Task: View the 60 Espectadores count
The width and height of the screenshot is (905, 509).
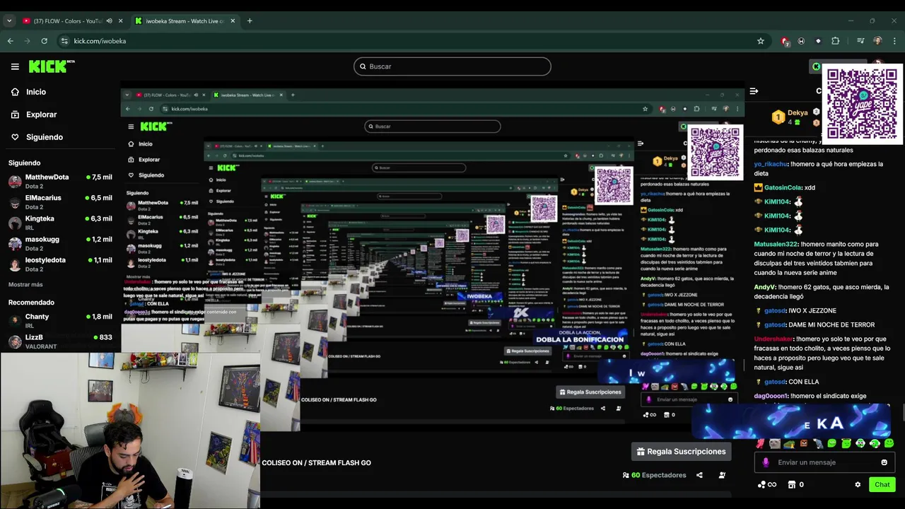Action: point(654,475)
